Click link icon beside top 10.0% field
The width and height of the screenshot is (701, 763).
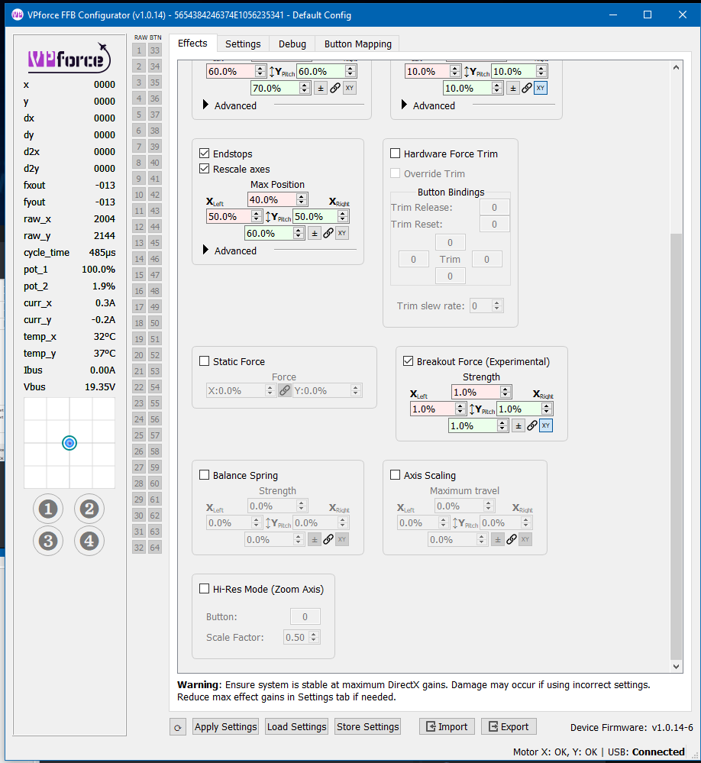pyautogui.click(x=527, y=88)
